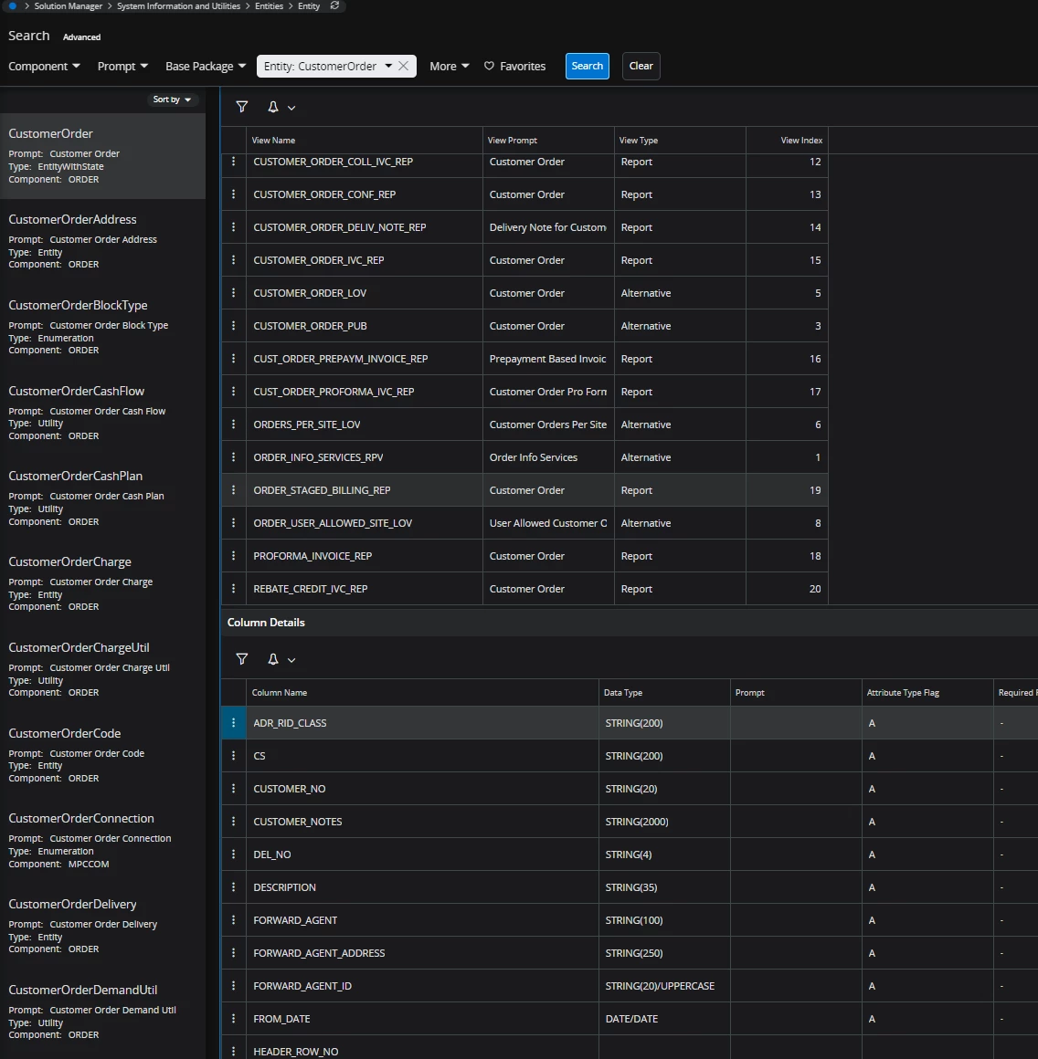1038x1059 pixels.
Task: Expand the Component dropdown
Action: (x=44, y=66)
